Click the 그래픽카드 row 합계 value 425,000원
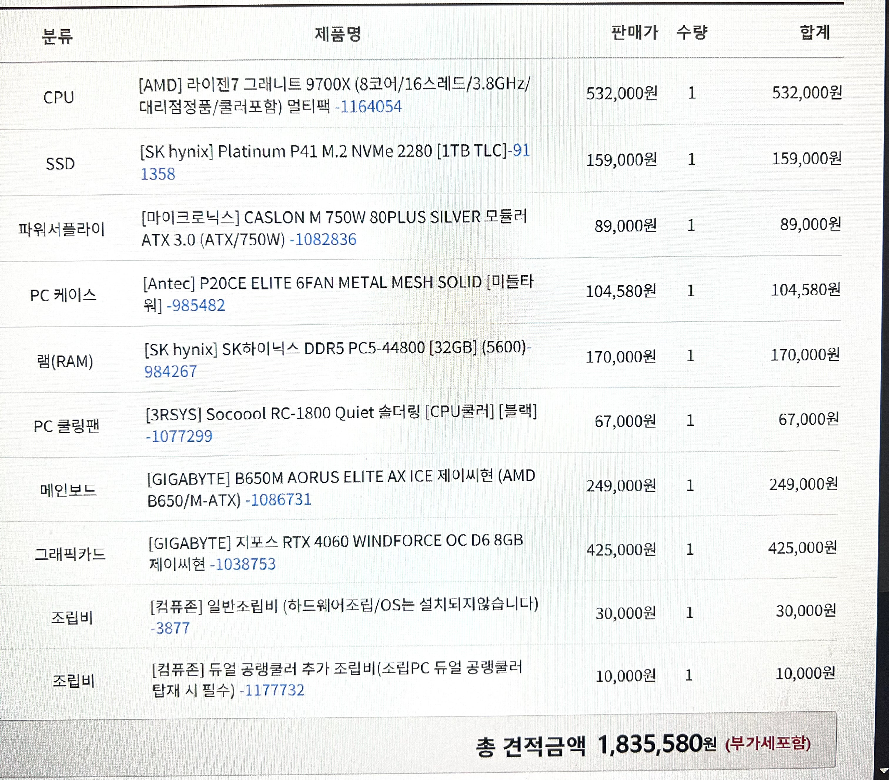This screenshot has height=780, width=889. 803,548
